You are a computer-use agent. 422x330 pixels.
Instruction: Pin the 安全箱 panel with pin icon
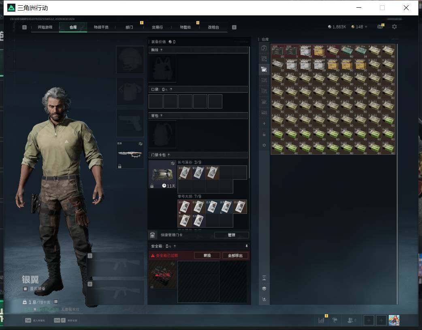[246, 246]
